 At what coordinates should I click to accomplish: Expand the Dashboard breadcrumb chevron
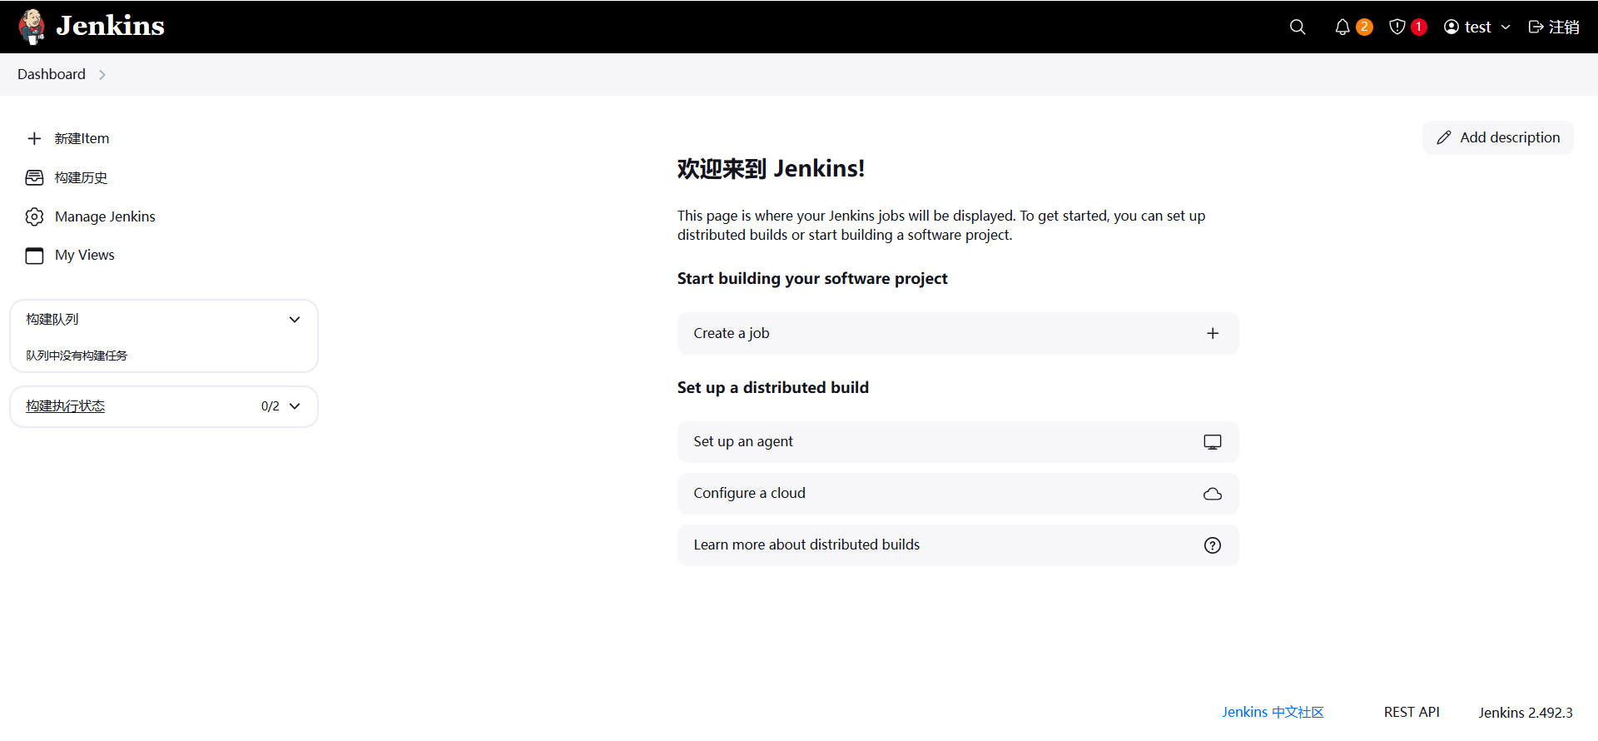tap(102, 74)
